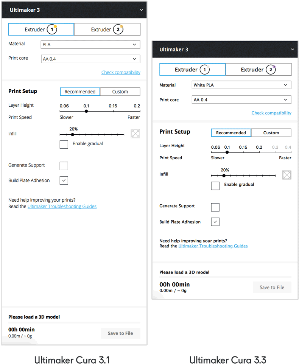Viewport: 299px width, 364px height.
Task: Click the layer height slider handle in Cura 3.3
Action: click(x=227, y=152)
